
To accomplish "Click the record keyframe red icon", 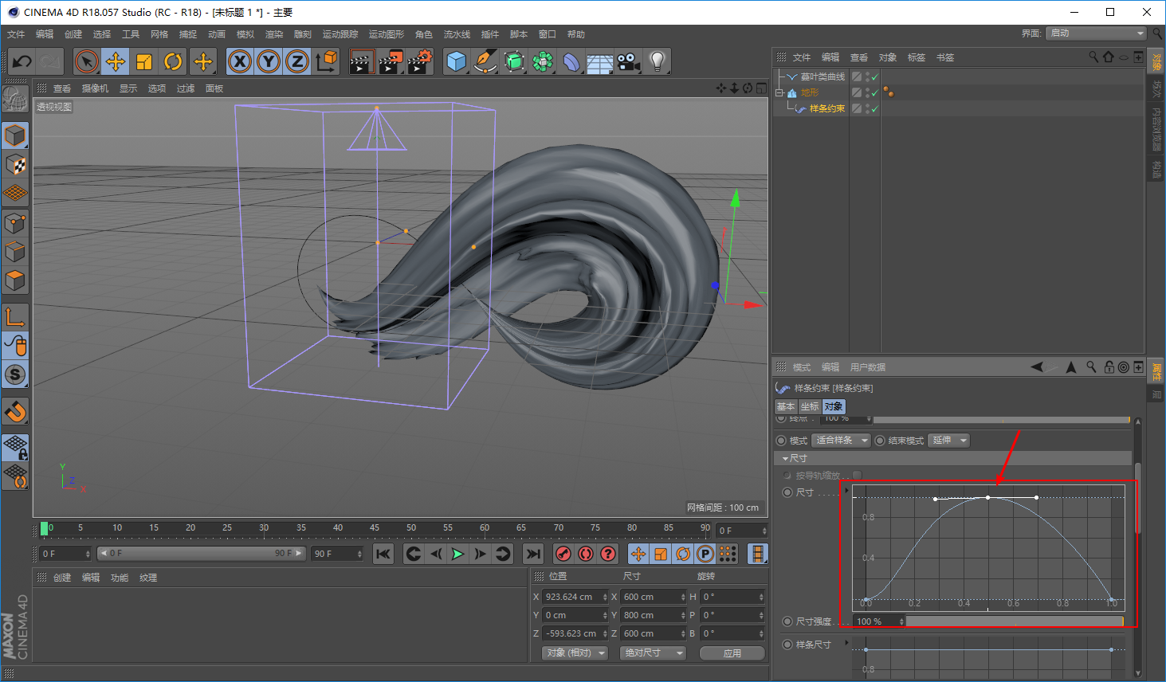I will pos(563,554).
